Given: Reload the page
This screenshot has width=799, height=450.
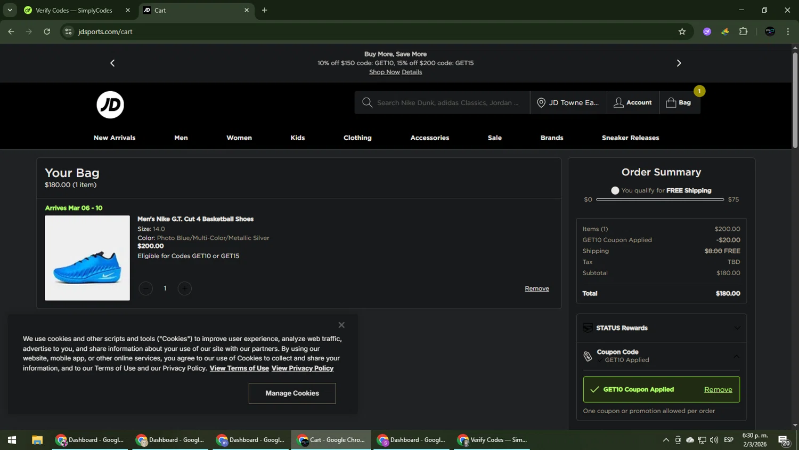Looking at the screenshot, I should (47, 31).
